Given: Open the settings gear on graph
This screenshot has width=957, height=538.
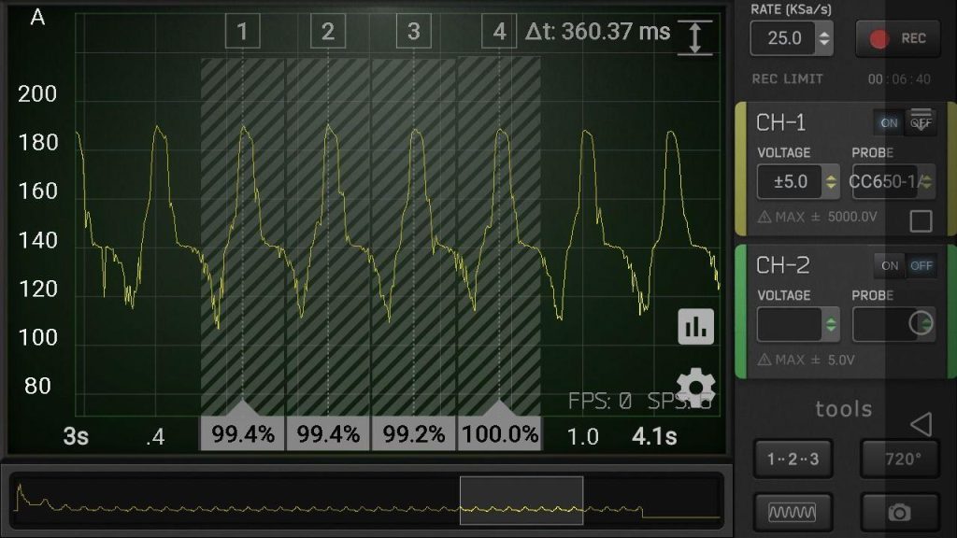Looking at the screenshot, I should (x=695, y=388).
